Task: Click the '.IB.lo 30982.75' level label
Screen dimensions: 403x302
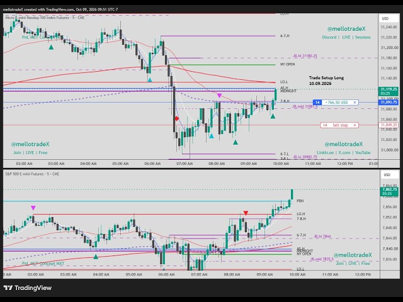Action: point(305,157)
